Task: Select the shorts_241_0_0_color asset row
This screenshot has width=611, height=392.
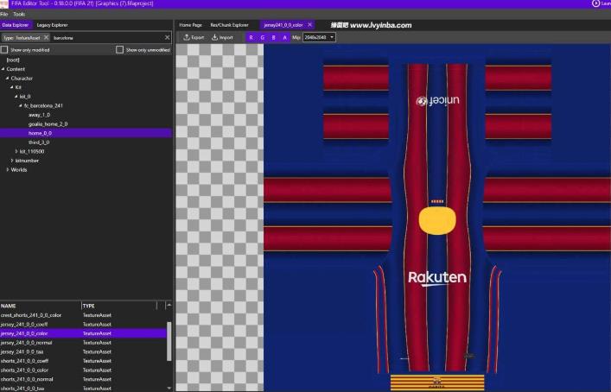Action: pos(83,370)
